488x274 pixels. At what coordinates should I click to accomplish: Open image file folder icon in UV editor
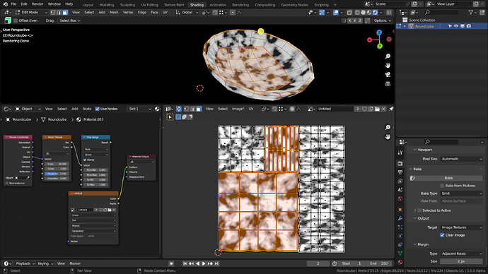[x=377, y=109]
